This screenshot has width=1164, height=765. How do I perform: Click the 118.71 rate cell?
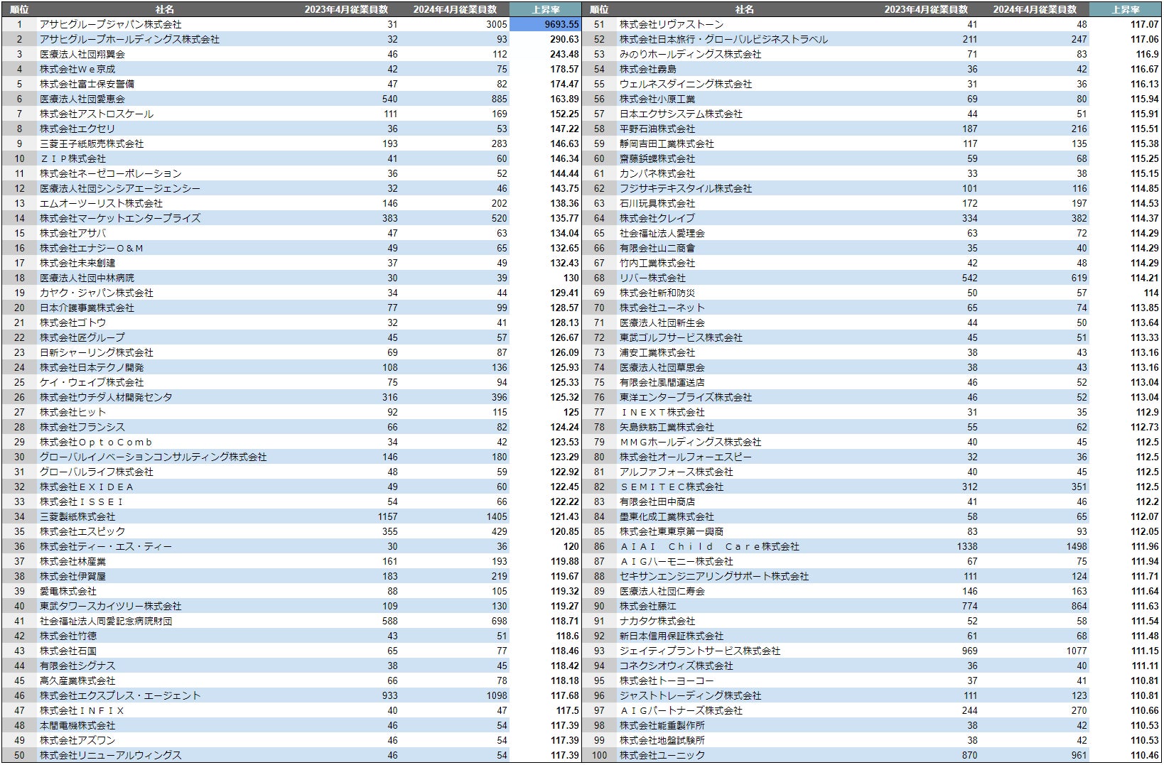pos(564,621)
